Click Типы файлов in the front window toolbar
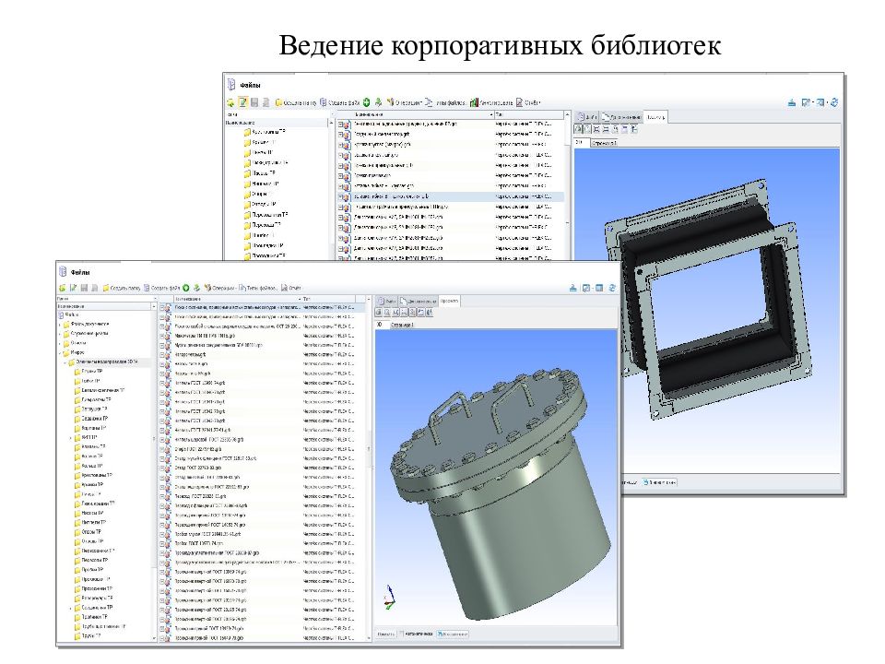This screenshot has height=664, width=885. [258, 288]
